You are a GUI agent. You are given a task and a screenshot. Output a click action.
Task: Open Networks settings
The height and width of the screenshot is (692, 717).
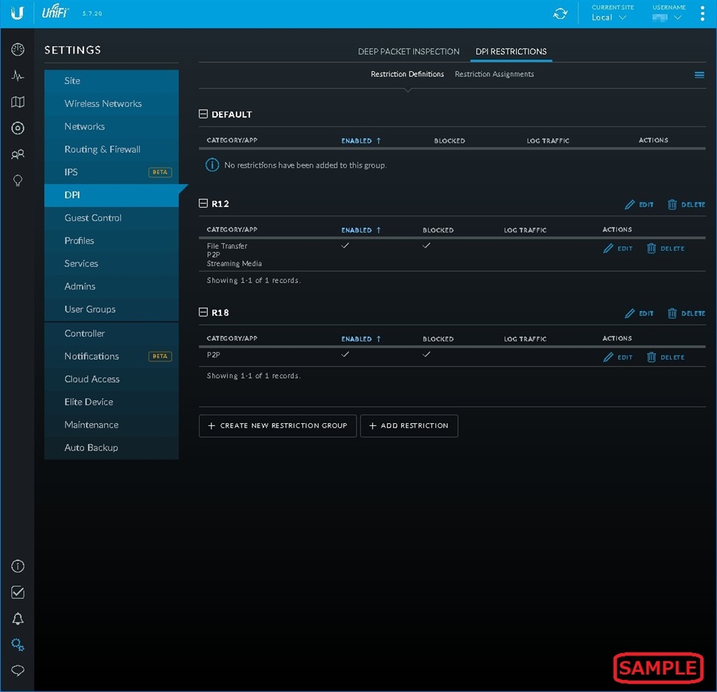111,127
